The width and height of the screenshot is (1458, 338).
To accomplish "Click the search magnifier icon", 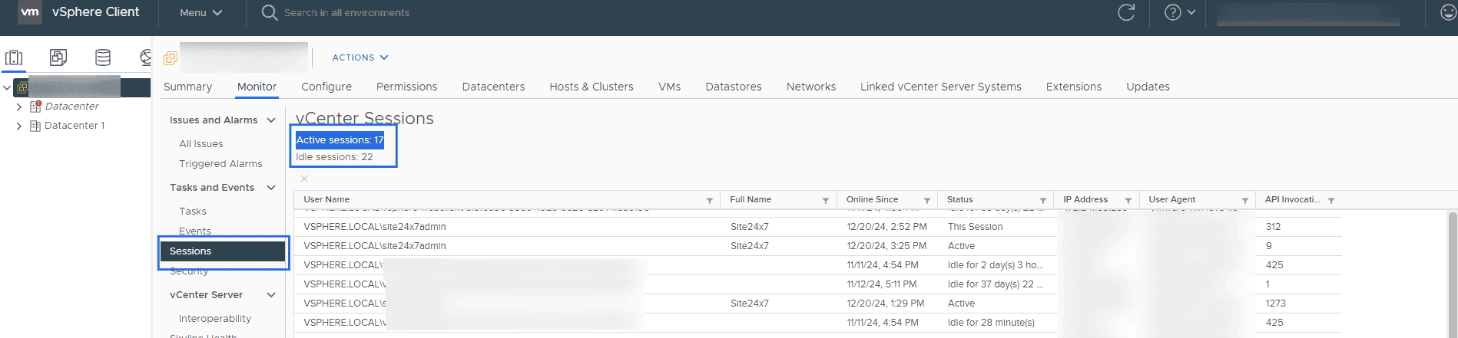I will tap(269, 12).
